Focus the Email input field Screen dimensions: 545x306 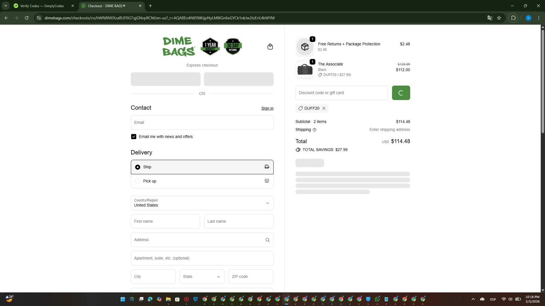[x=202, y=123]
